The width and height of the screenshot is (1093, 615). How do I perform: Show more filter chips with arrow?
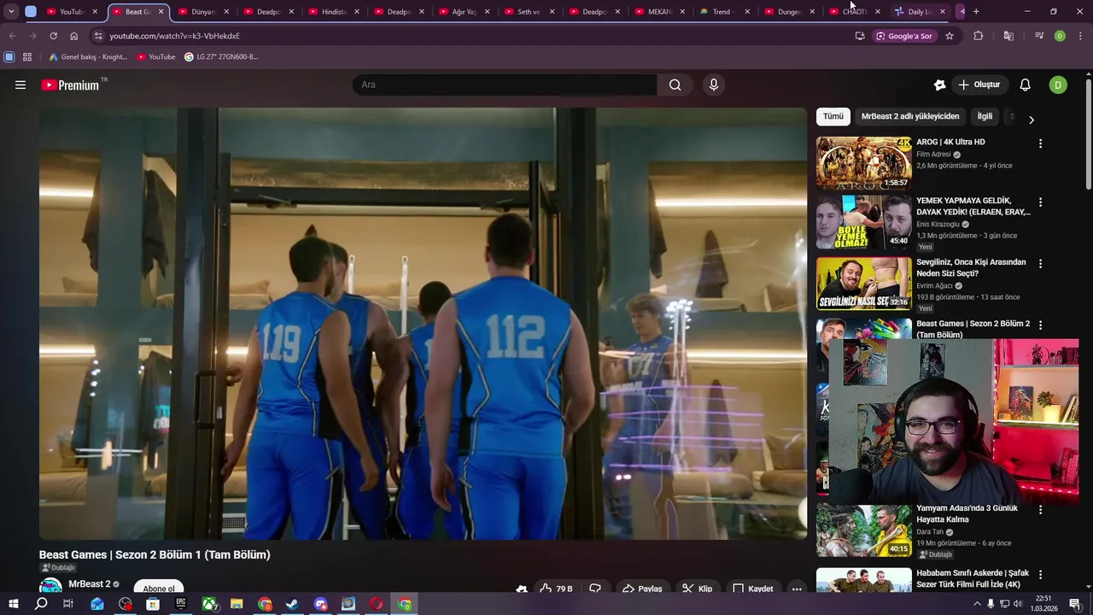pos(1032,120)
